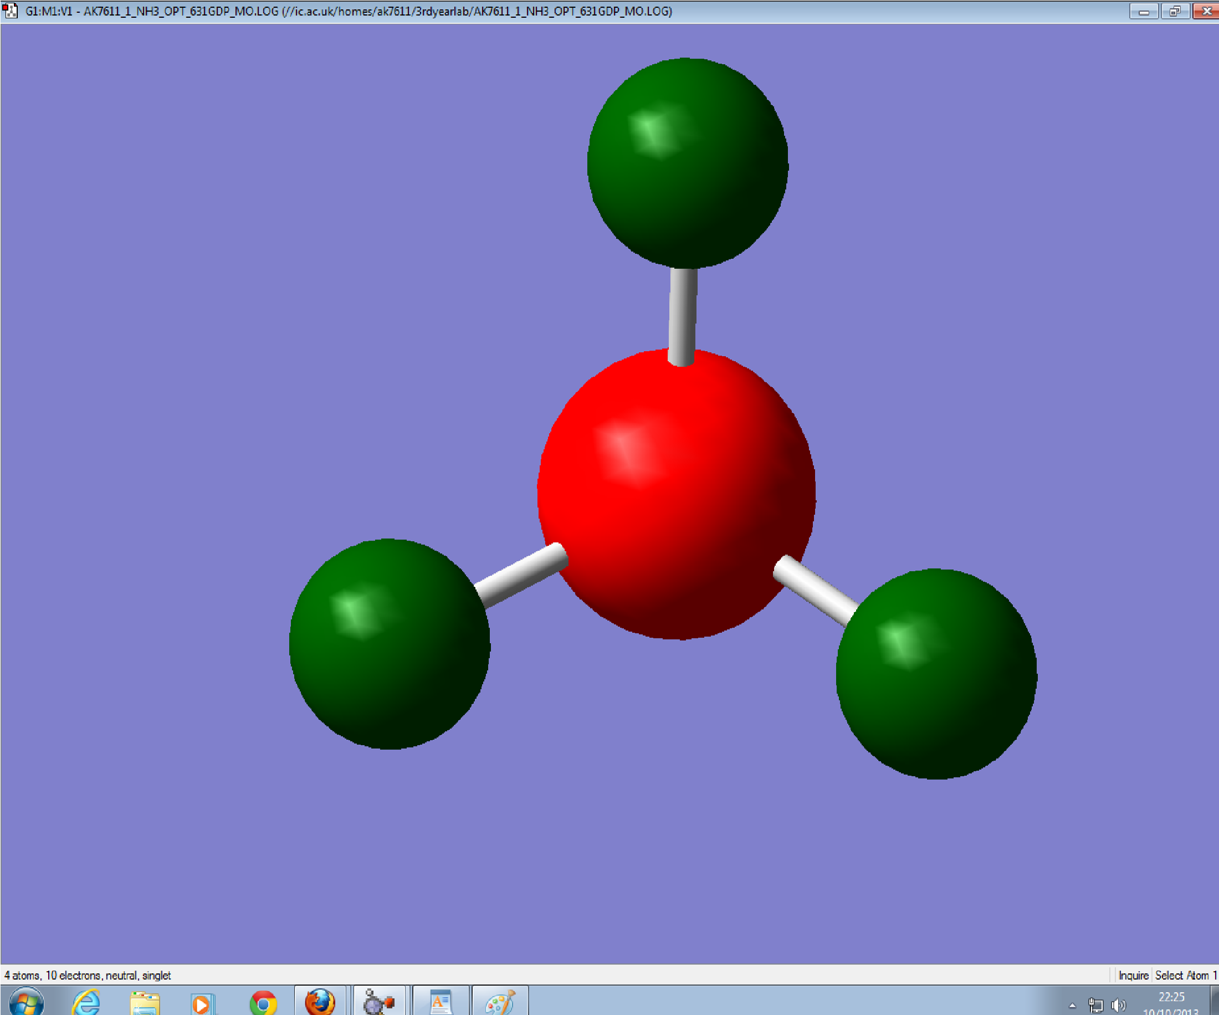Select the bottom-left green hydrogen atom
The height and width of the screenshot is (1015, 1219).
point(390,644)
